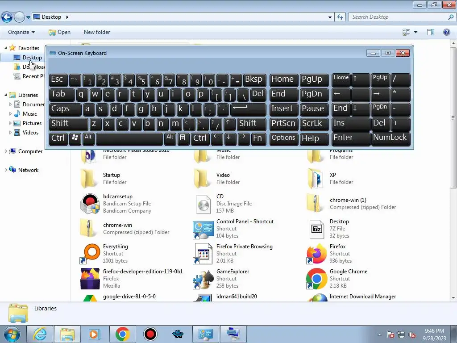Select Pictures in navigation pane
This screenshot has width=457, height=343.
(32, 123)
